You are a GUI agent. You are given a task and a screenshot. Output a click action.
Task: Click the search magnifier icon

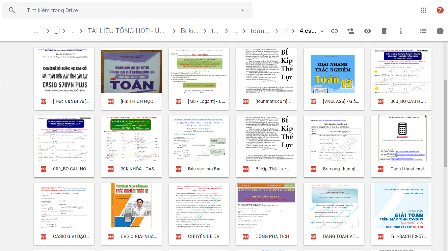(12, 10)
